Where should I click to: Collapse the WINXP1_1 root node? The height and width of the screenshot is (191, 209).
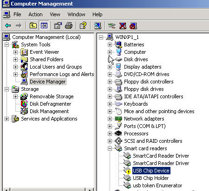pos(101,37)
